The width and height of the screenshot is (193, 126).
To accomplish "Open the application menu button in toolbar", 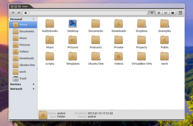I will [181, 13].
